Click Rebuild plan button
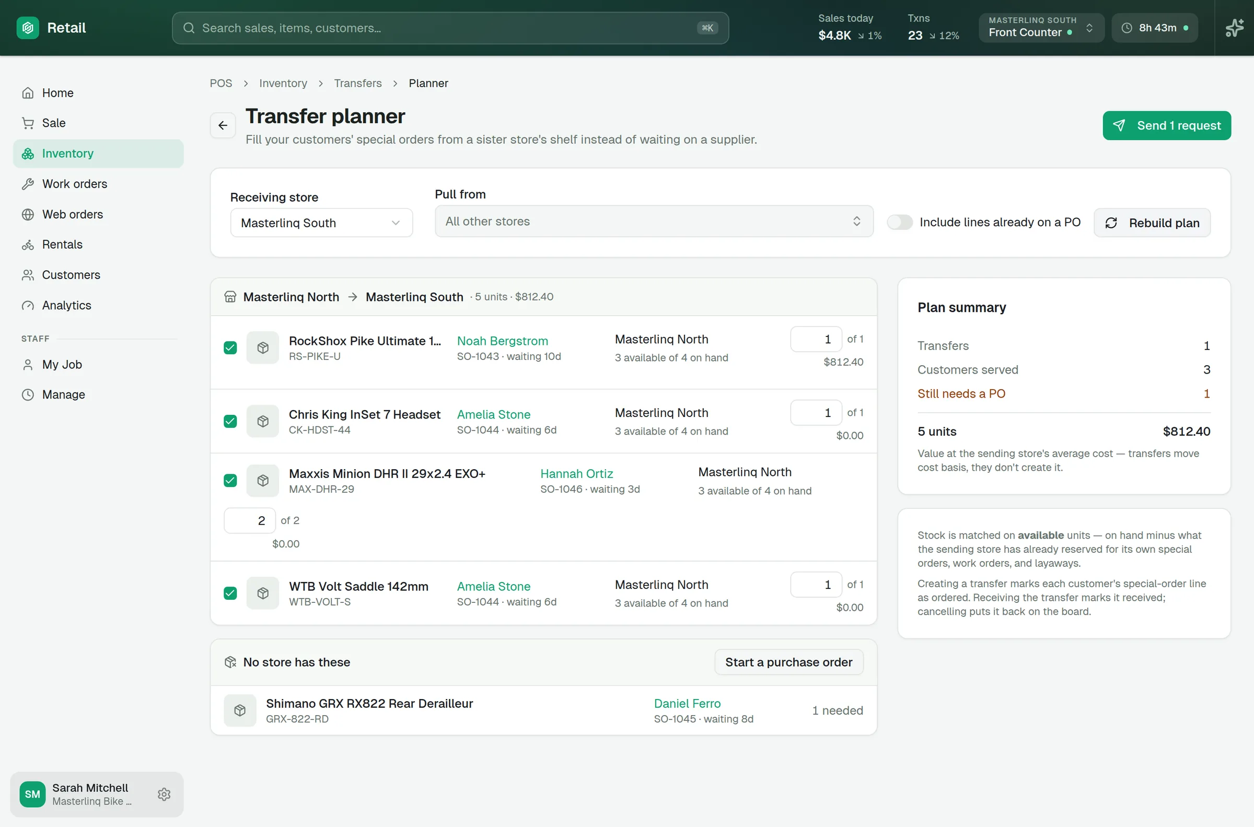The height and width of the screenshot is (827, 1254). pyautogui.click(x=1152, y=223)
